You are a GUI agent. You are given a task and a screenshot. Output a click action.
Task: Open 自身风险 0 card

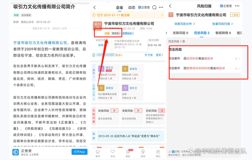(x=108, y=116)
